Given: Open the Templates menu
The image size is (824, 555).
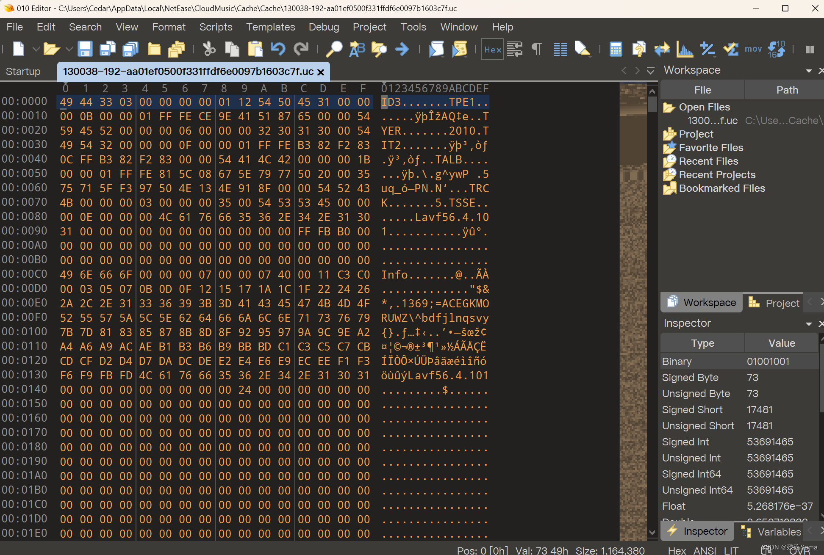Looking at the screenshot, I should point(270,27).
